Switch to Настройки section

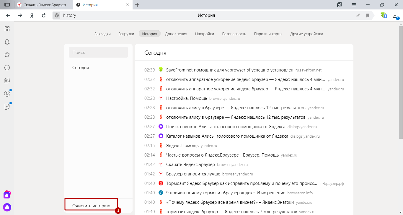click(x=205, y=34)
